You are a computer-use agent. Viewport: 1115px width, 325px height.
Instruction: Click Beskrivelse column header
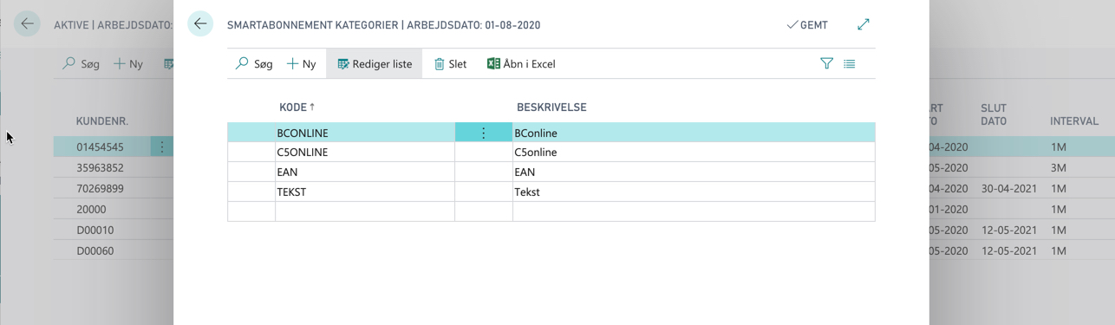(551, 107)
